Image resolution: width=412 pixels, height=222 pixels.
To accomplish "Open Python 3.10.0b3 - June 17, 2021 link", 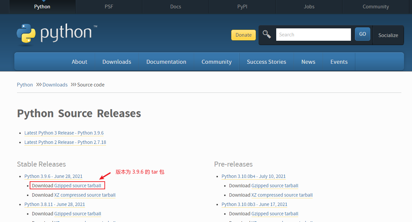I will (254, 204).
